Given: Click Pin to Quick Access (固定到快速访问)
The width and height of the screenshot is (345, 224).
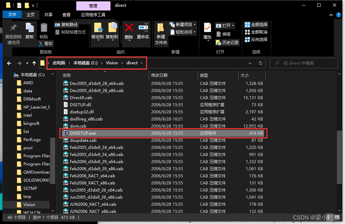Looking at the screenshot, I should click(x=14, y=32).
